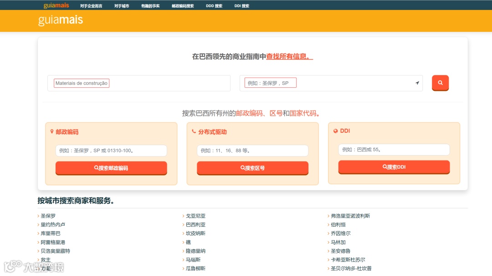
Task: Open the 圣贝尔纳多-杜坎普 city link
Action: (351, 268)
